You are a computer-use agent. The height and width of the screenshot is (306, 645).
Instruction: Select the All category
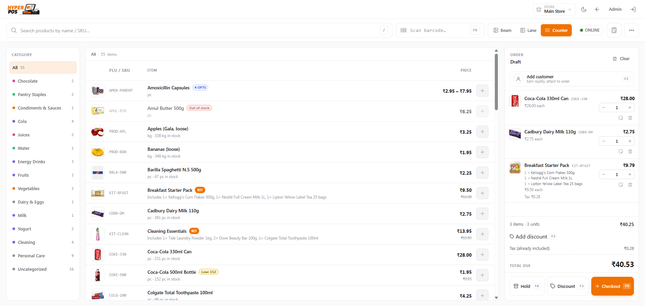pos(43,68)
